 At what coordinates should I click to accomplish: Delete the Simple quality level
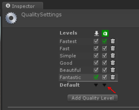(113, 56)
